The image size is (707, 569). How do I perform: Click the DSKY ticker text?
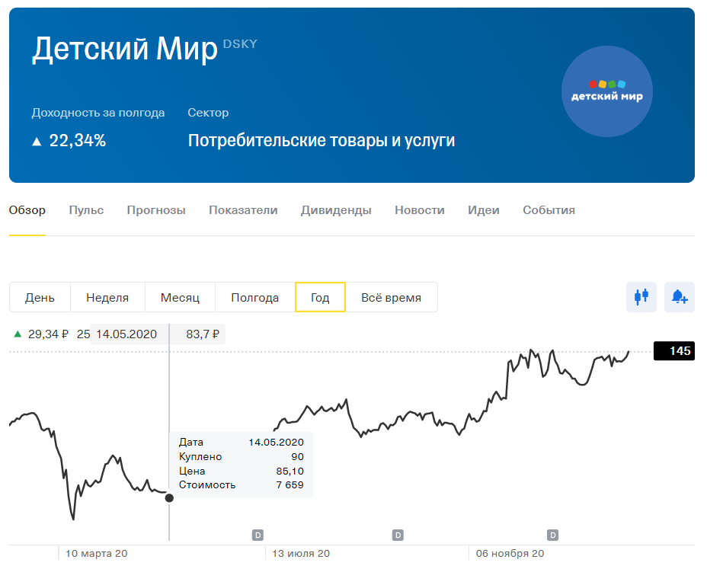pyautogui.click(x=240, y=43)
